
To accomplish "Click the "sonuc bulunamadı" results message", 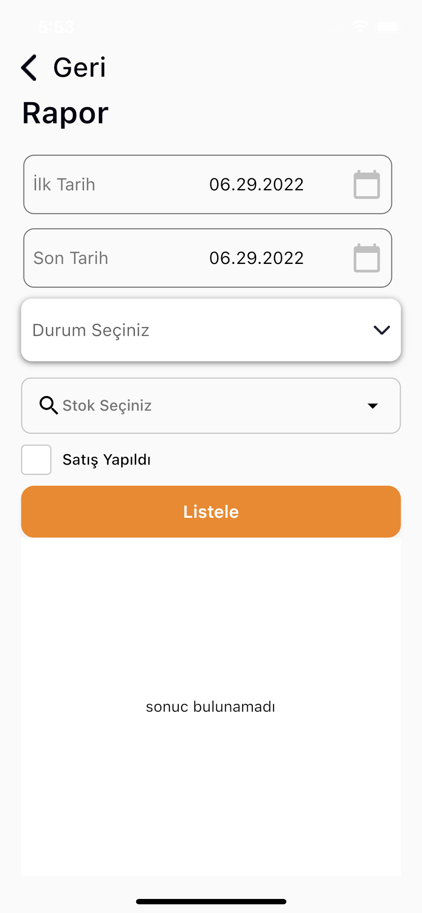I will point(211,707).
